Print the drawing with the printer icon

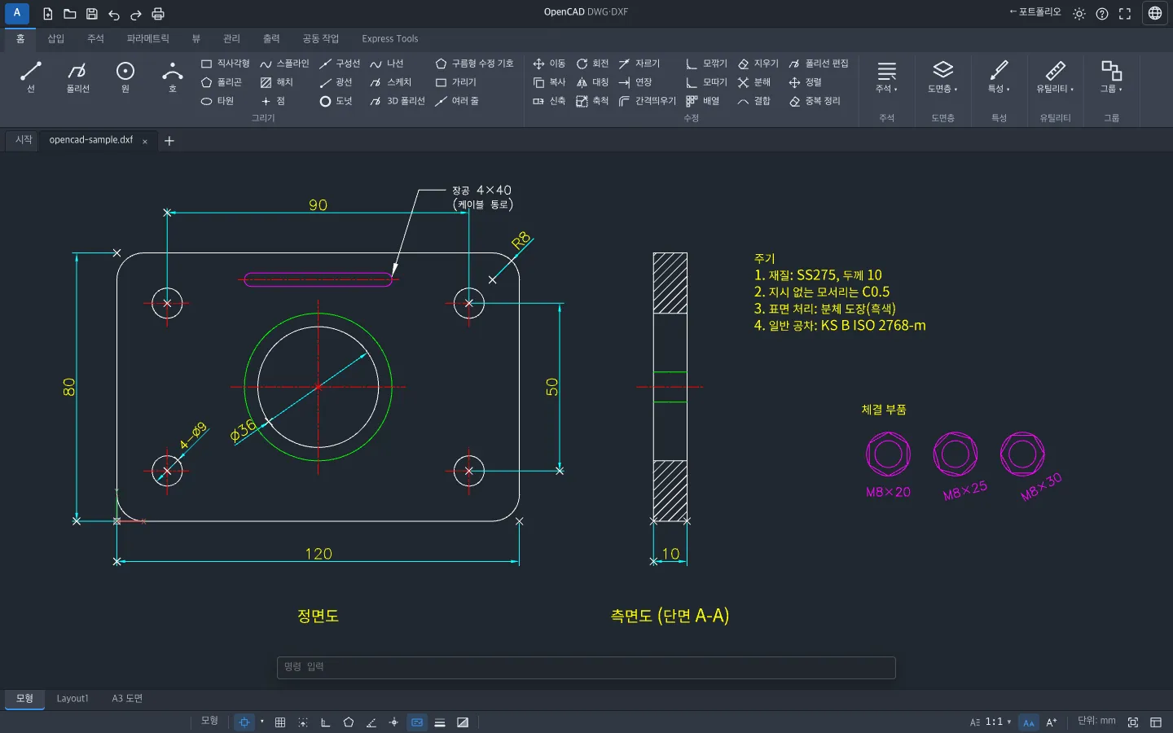158,14
